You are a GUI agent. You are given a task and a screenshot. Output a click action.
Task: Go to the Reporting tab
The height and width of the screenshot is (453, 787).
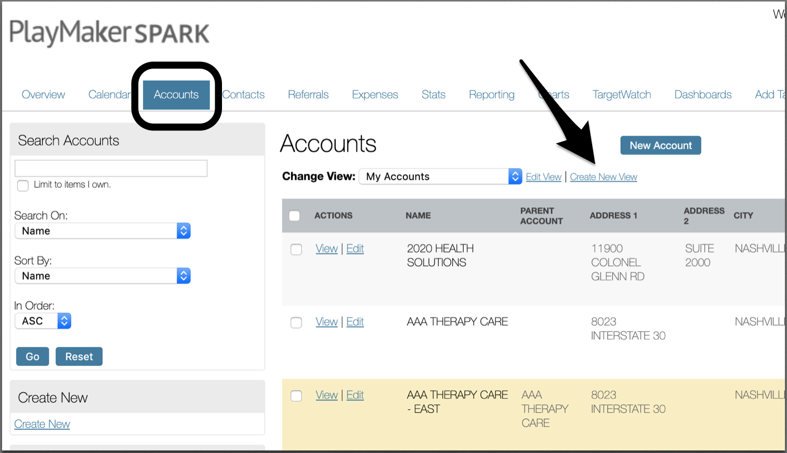492,95
